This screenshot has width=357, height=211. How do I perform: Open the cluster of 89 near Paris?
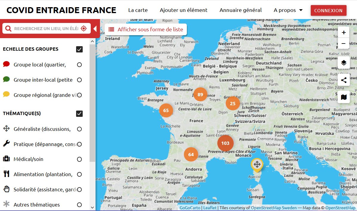point(200,94)
